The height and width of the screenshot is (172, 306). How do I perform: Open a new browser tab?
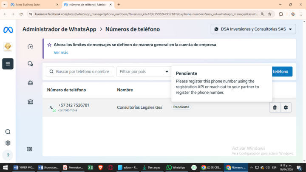point(119,5)
